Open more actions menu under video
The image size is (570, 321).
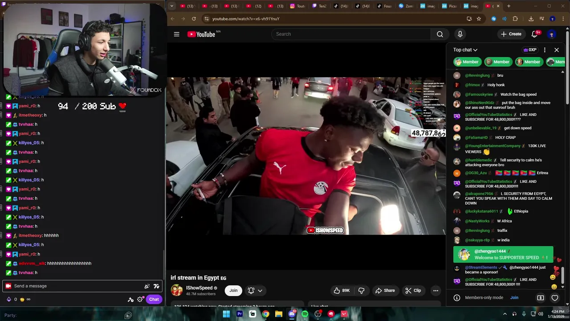tap(436, 291)
